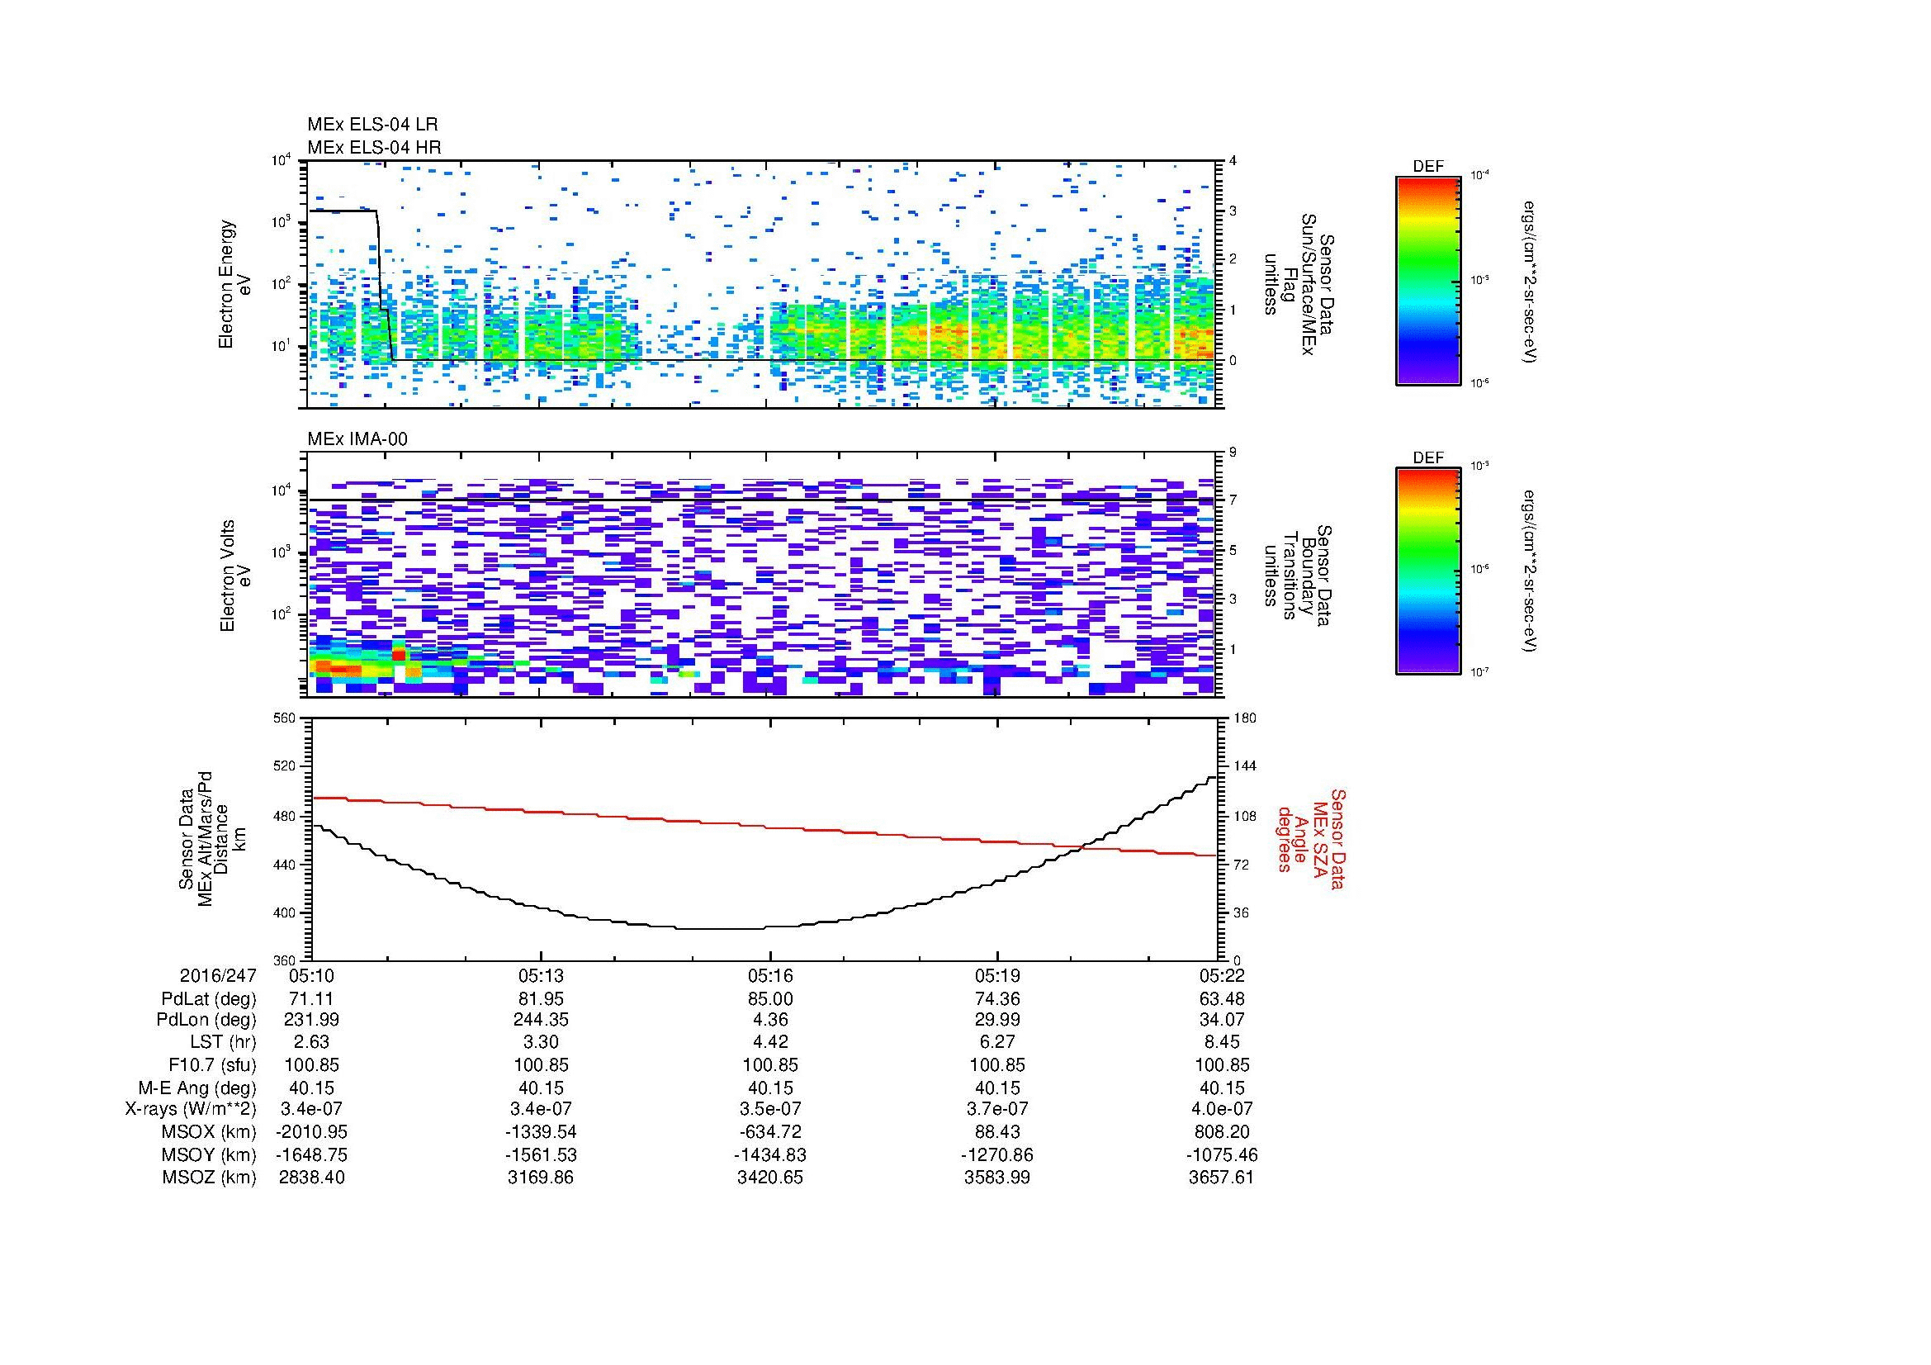The image size is (1931, 1365).
Task: Click MSOX value -2010.95
Action: [311, 1132]
